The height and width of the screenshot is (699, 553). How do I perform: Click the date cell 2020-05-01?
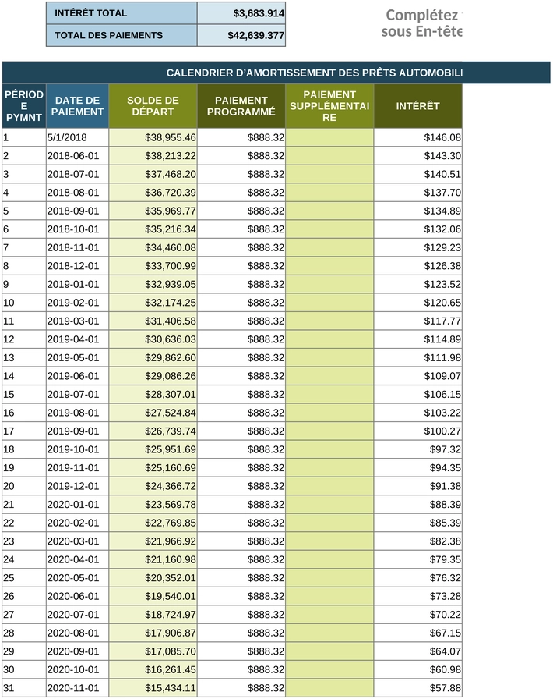[77, 578]
